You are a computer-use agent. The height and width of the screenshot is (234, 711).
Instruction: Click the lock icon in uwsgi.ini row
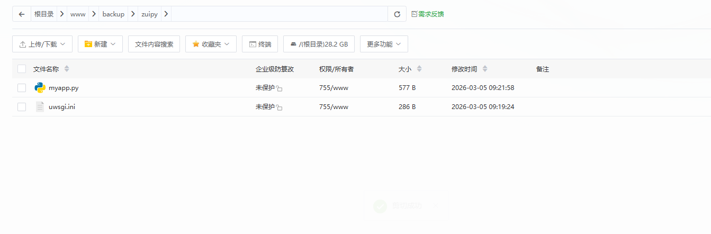click(279, 108)
